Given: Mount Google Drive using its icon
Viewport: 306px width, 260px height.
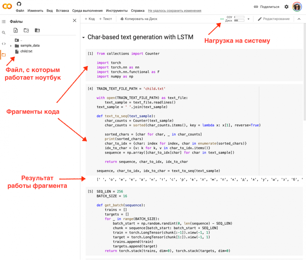Looking at the screenshot, I should click(x=37, y=30).
